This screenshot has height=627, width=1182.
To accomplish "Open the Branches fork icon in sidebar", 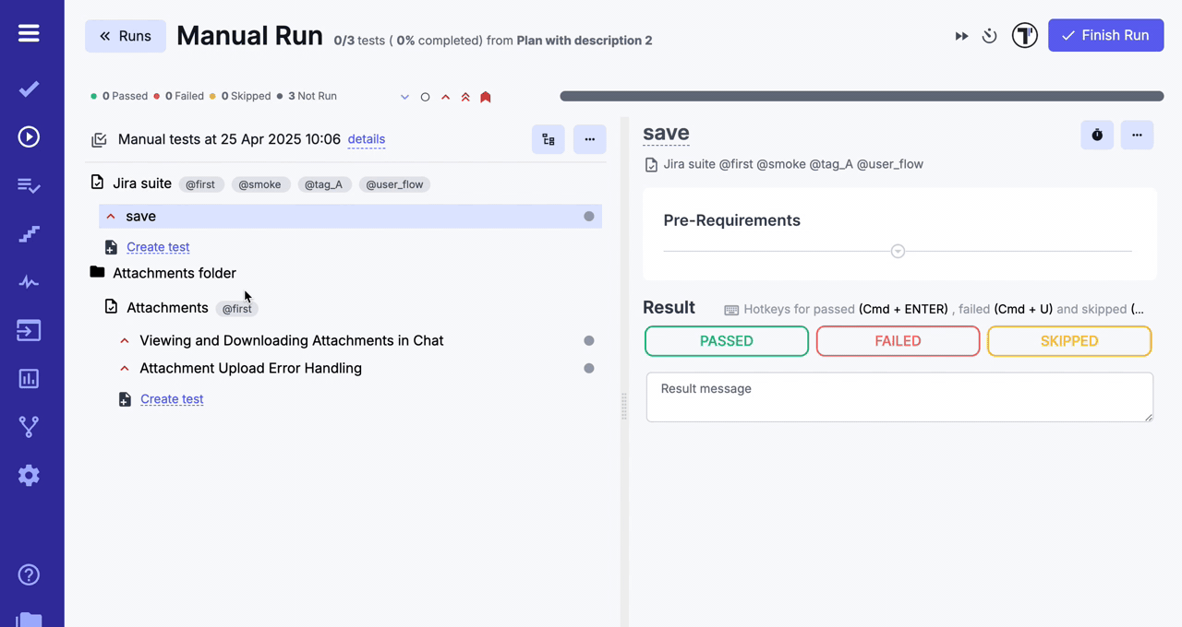I will click(29, 427).
